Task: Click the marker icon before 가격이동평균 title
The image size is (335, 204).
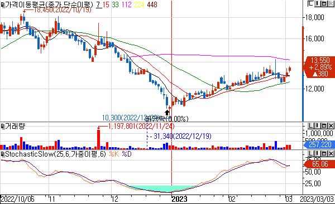Action: pyautogui.click(x=3, y=4)
